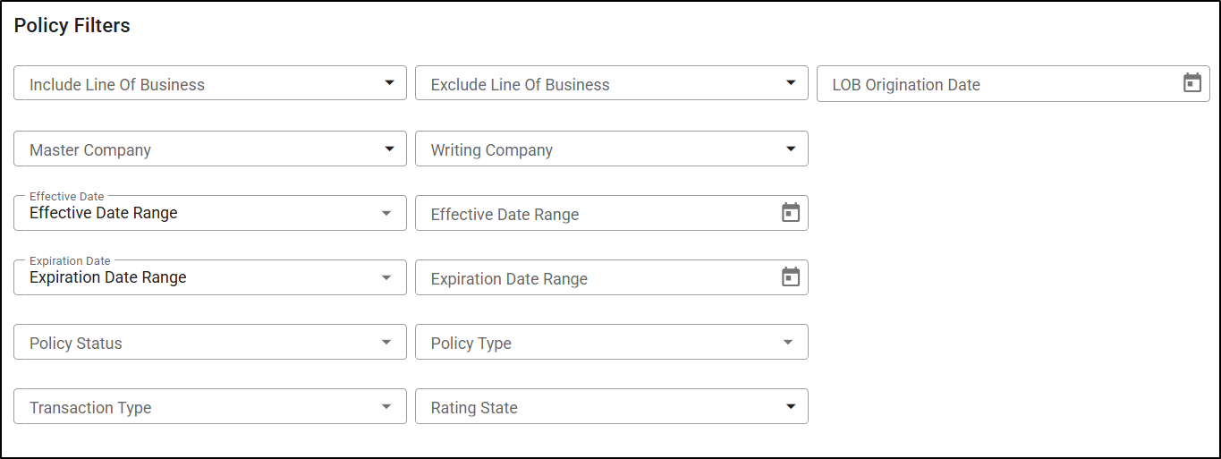Open the Expiration Date selector arrow
The width and height of the screenshot is (1221, 459).
click(x=386, y=278)
